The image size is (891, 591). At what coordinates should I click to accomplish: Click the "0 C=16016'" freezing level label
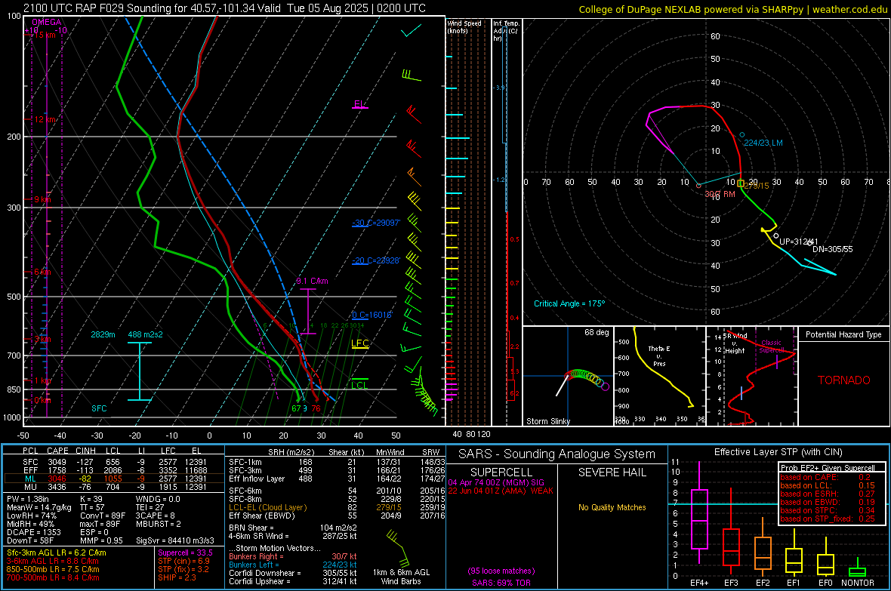372,316
